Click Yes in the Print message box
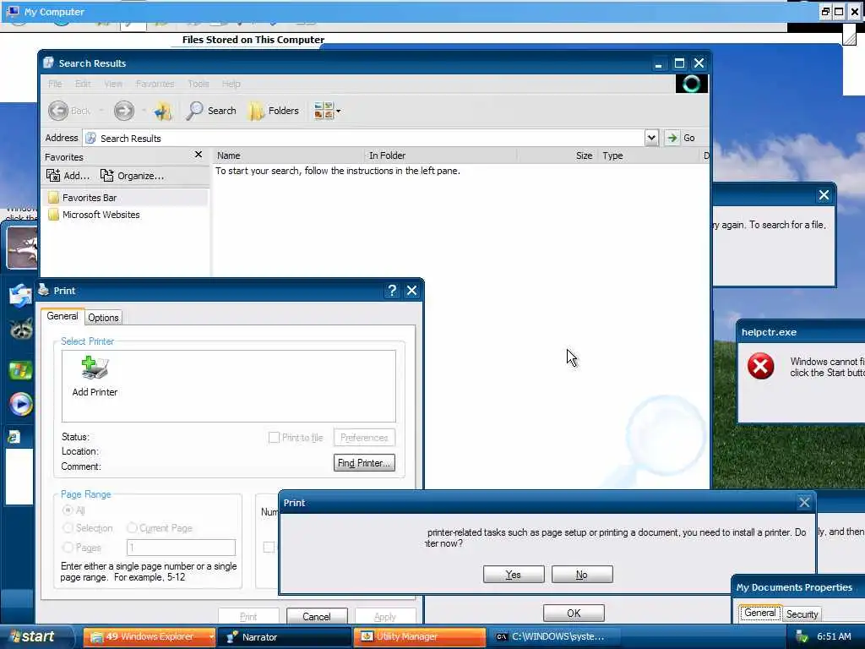This screenshot has width=865, height=649. coord(514,575)
